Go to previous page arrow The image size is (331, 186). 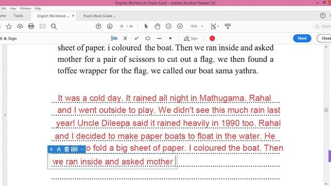(98, 26)
